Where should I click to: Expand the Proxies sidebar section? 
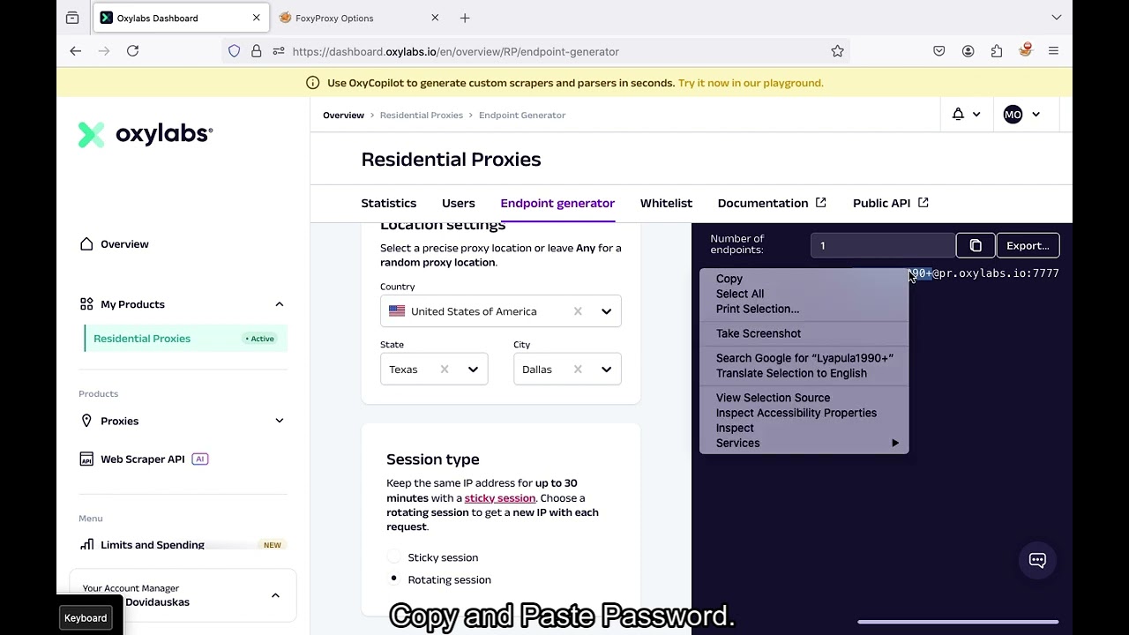click(279, 421)
